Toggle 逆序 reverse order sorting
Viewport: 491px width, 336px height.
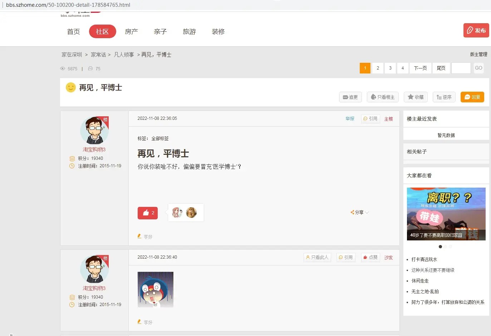[x=444, y=97]
